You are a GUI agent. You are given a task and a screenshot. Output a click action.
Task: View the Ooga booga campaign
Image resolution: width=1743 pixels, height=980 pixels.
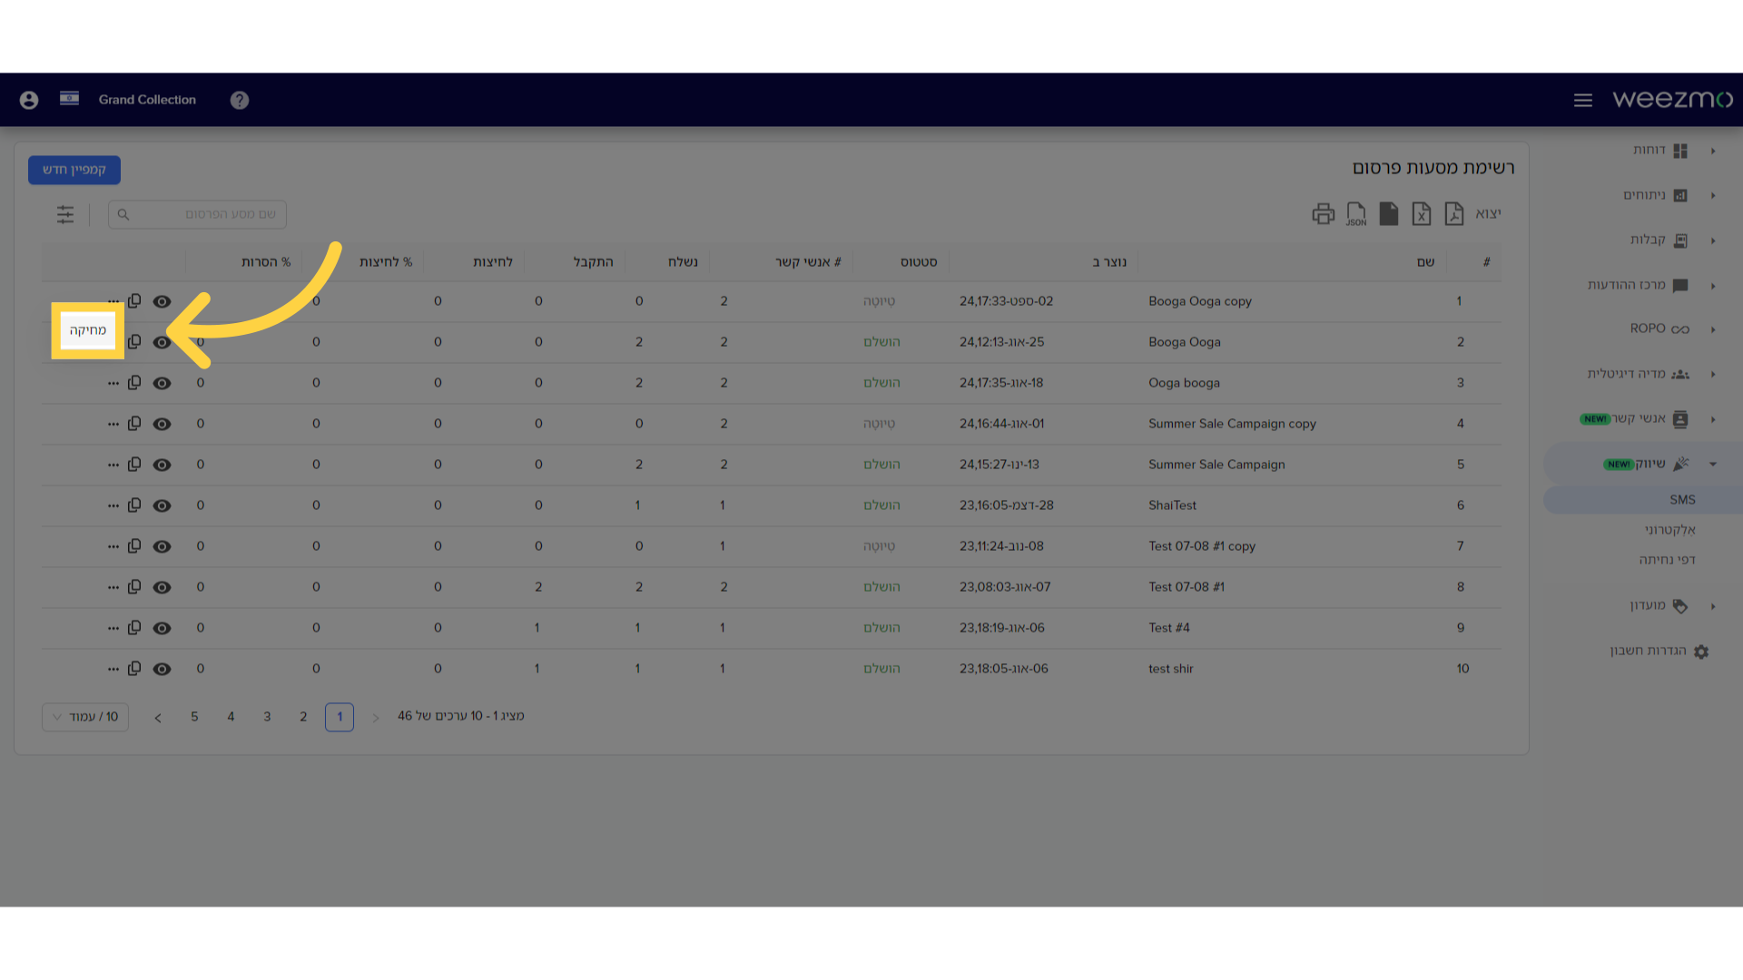point(162,383)
